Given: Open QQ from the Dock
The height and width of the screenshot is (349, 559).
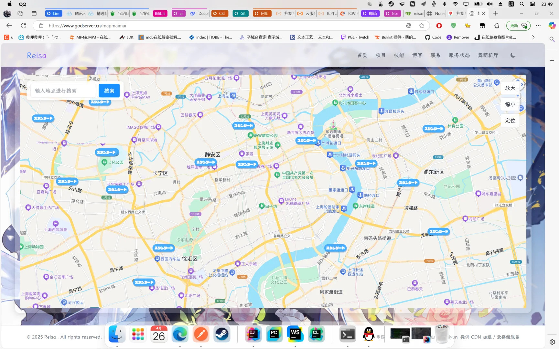Looking at the screenshot, I should 369,334.
